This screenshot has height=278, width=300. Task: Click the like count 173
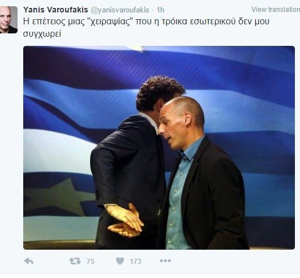point(135,261)
